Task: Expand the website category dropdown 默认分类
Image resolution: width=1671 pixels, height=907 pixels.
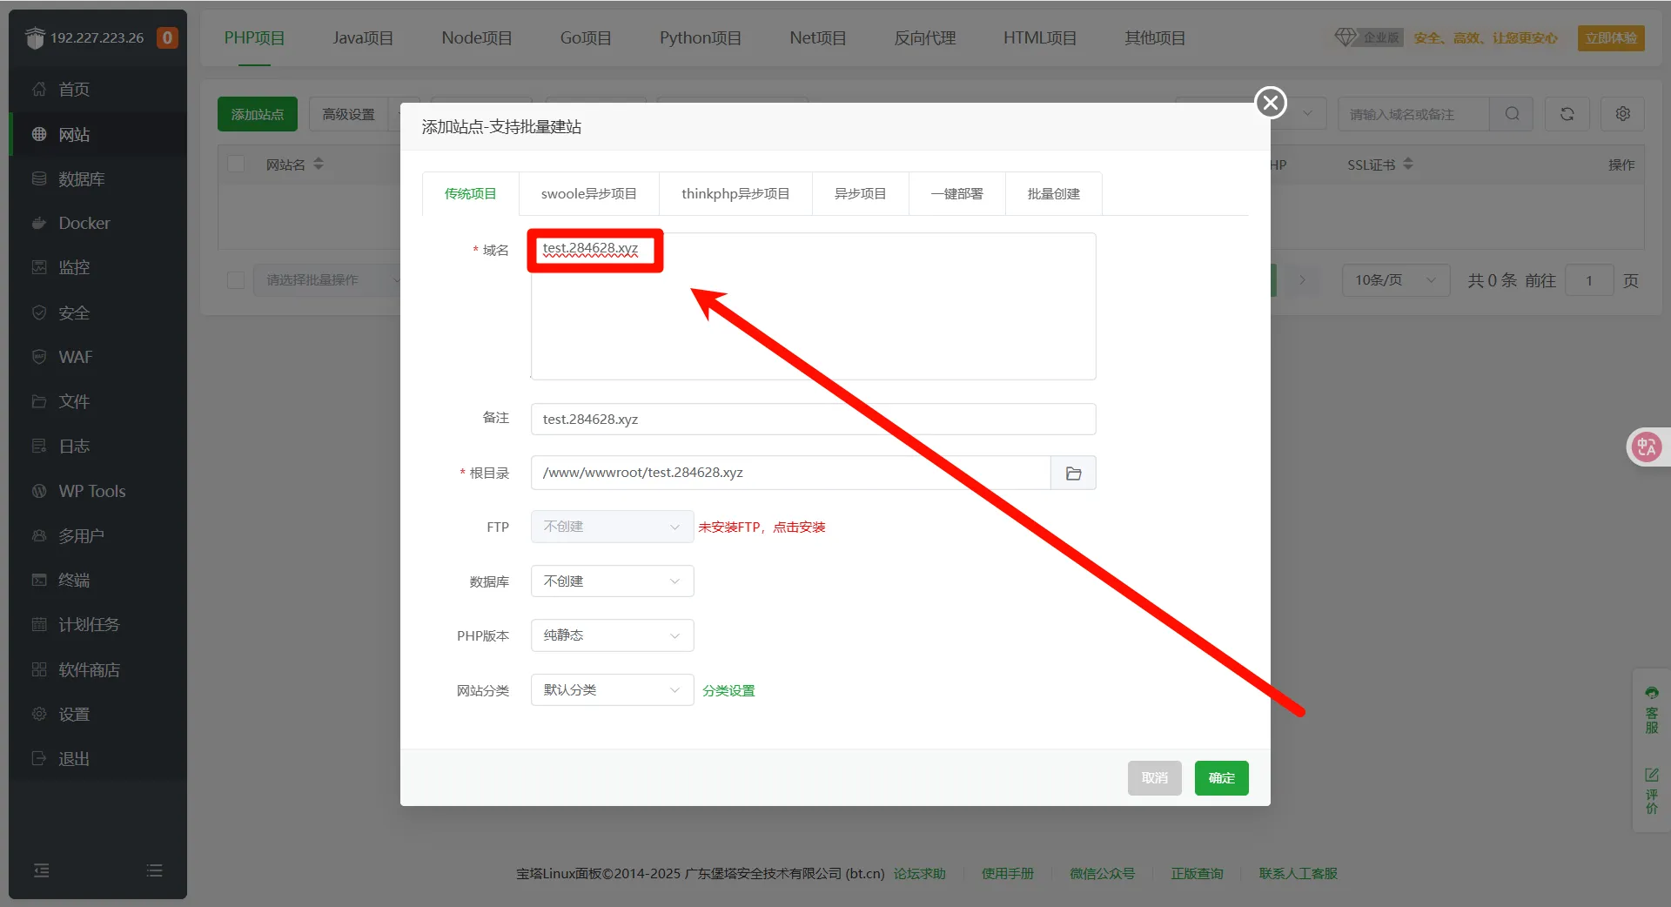Action: (612, 690)
